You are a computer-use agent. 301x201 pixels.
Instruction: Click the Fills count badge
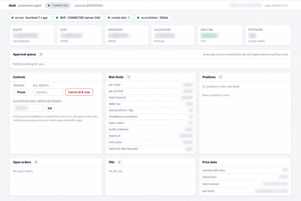coord(119,162)
